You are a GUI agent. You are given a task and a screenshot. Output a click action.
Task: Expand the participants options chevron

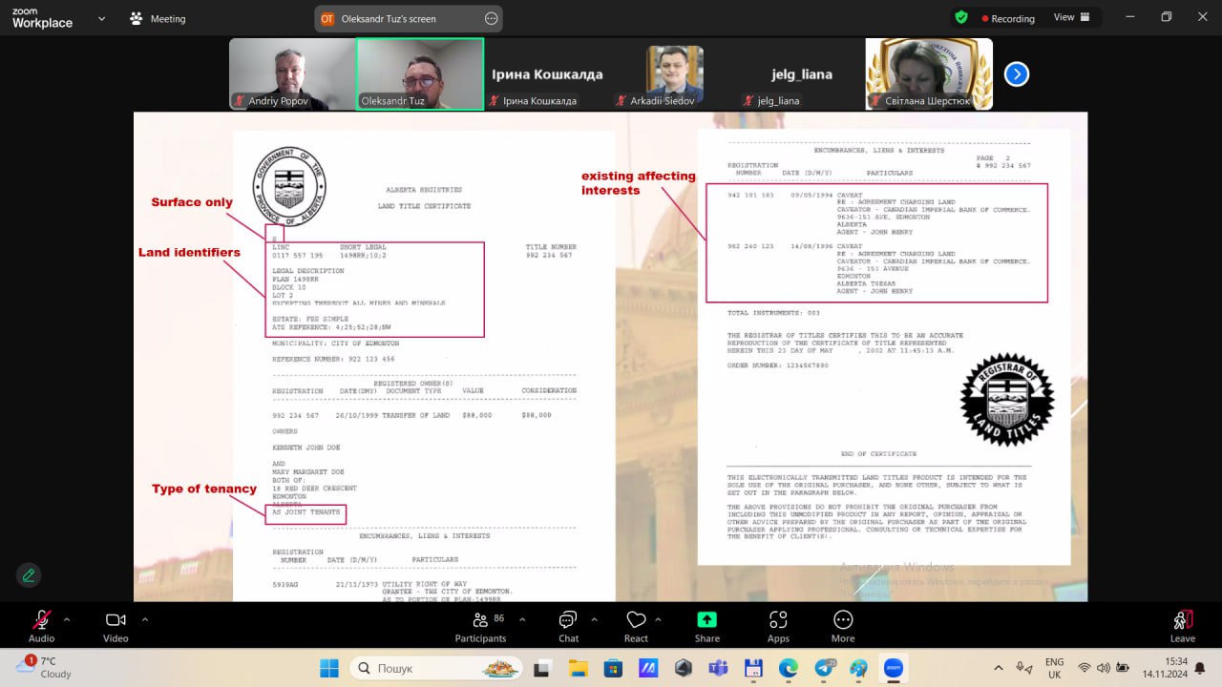click(x=522, y=619)
